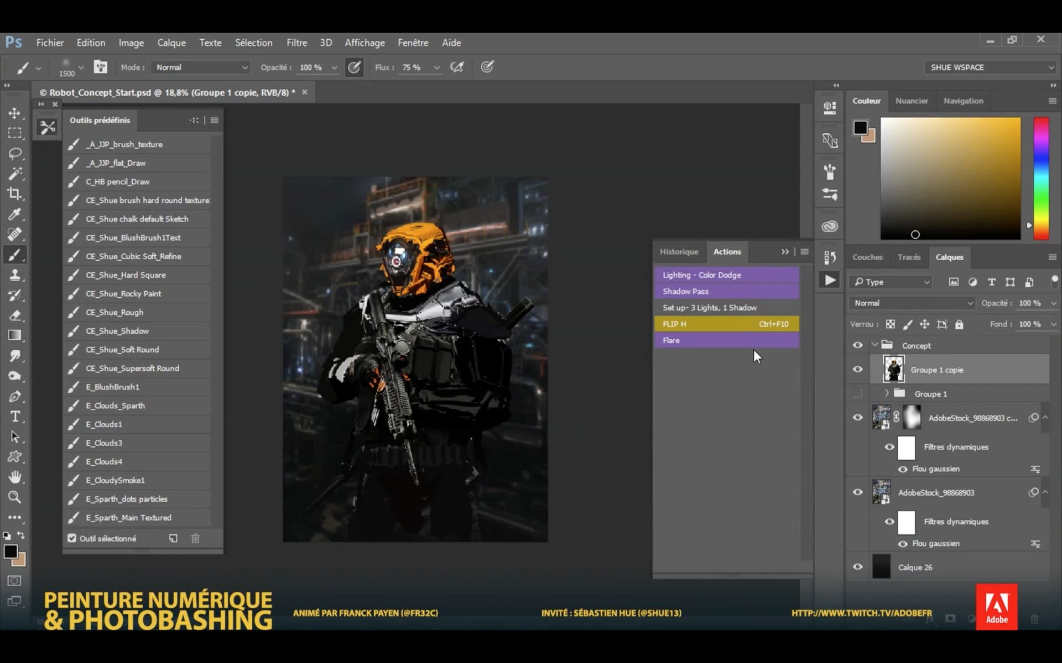Run Set up- 3 Lights, 1 Shadow
Image resolution: width=1062 pixels, height=663 pixels.
tap(726, 308)
